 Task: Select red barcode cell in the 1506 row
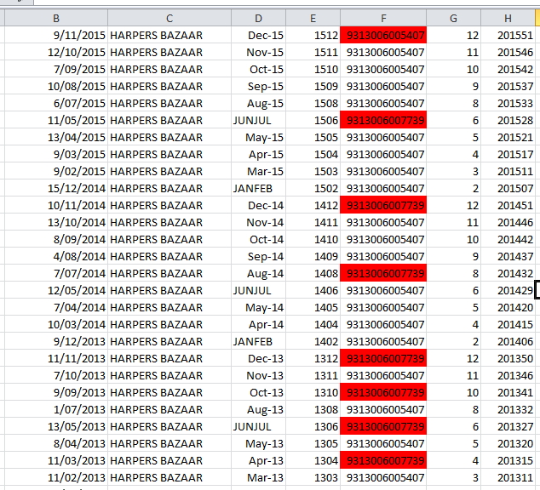coord(383,120)
